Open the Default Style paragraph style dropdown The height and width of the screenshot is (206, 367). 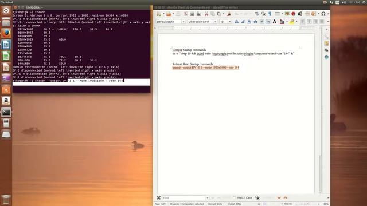[183, 22]
